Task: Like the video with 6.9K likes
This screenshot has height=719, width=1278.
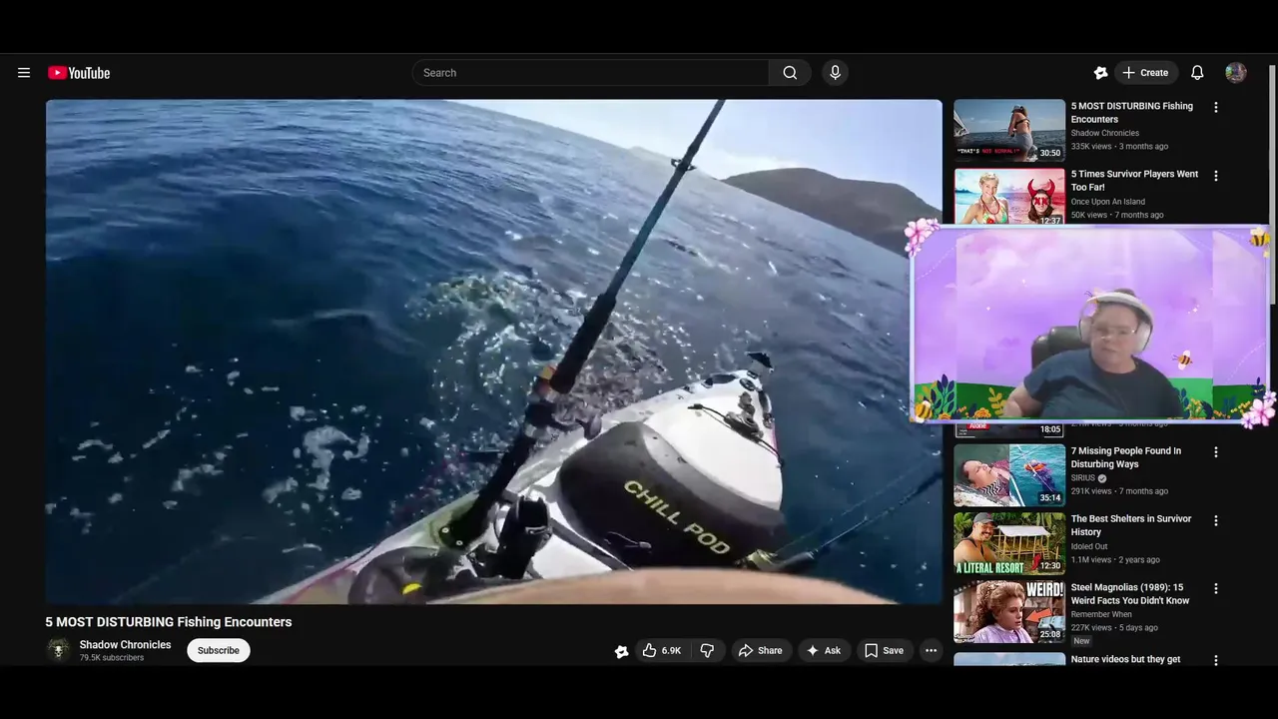Action: click(661, 651)
